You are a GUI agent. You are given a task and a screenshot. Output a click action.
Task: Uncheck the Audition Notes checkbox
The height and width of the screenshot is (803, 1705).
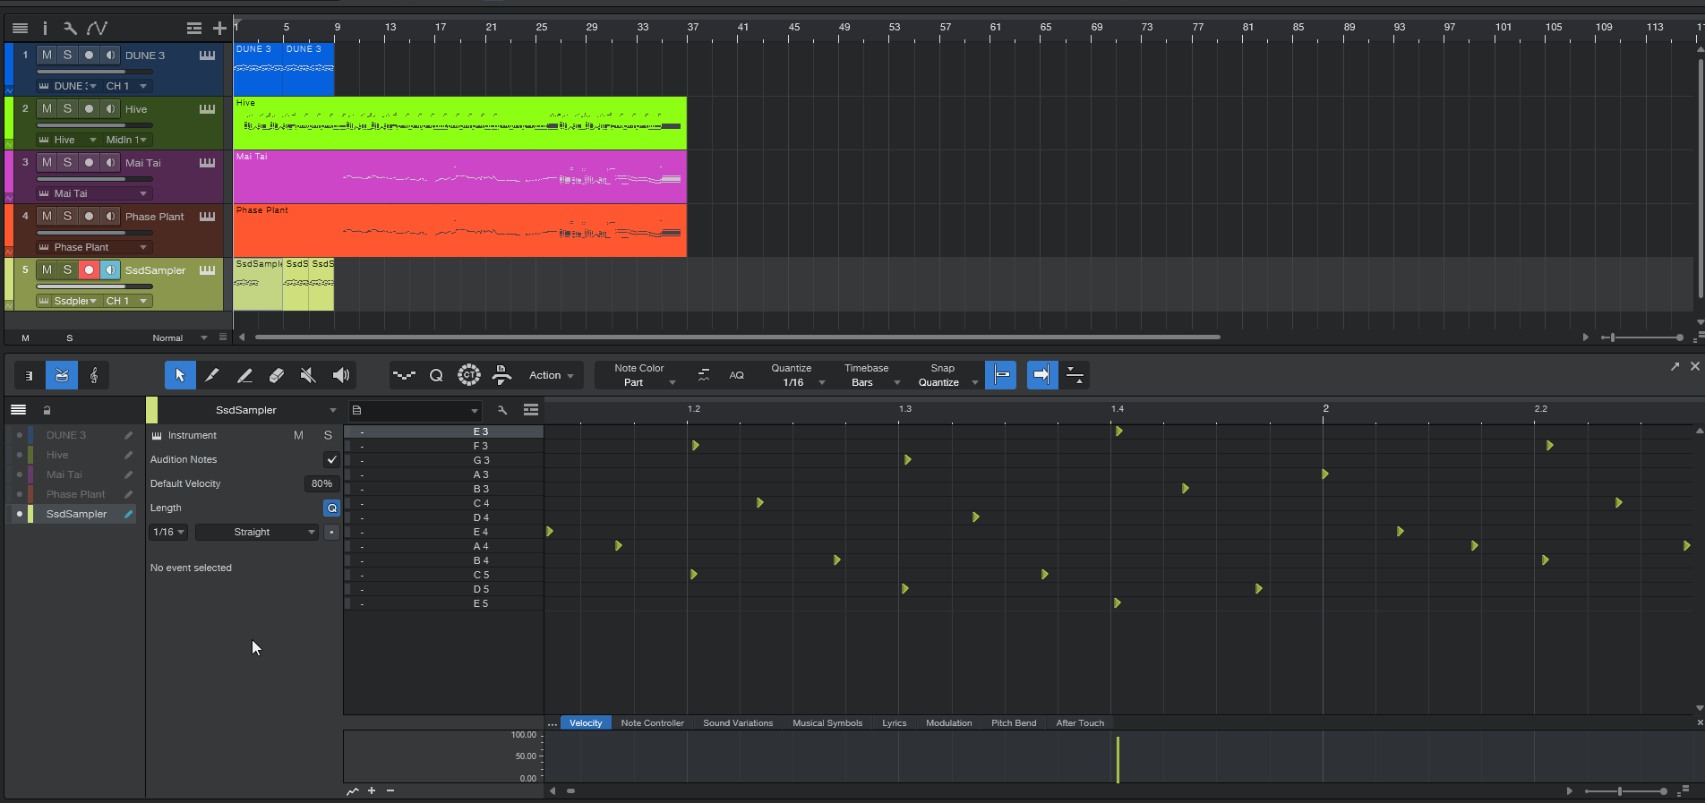[331, 459]
